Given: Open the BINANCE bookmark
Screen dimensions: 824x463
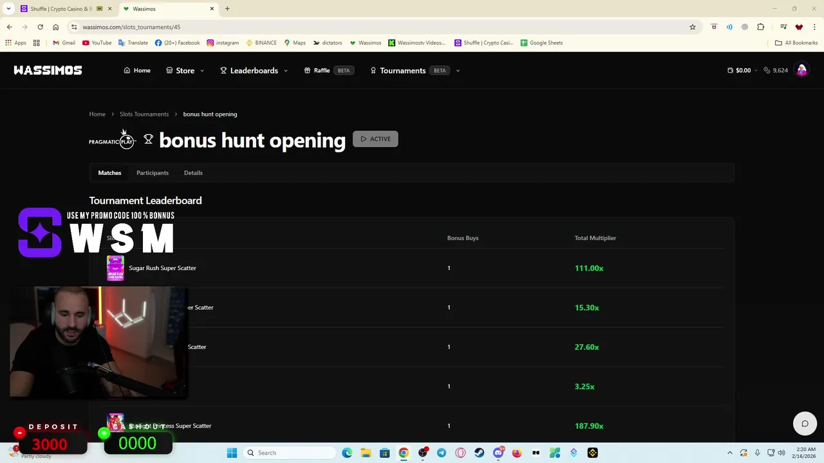Looking at the screenshot, I should [x=261, y=43].
